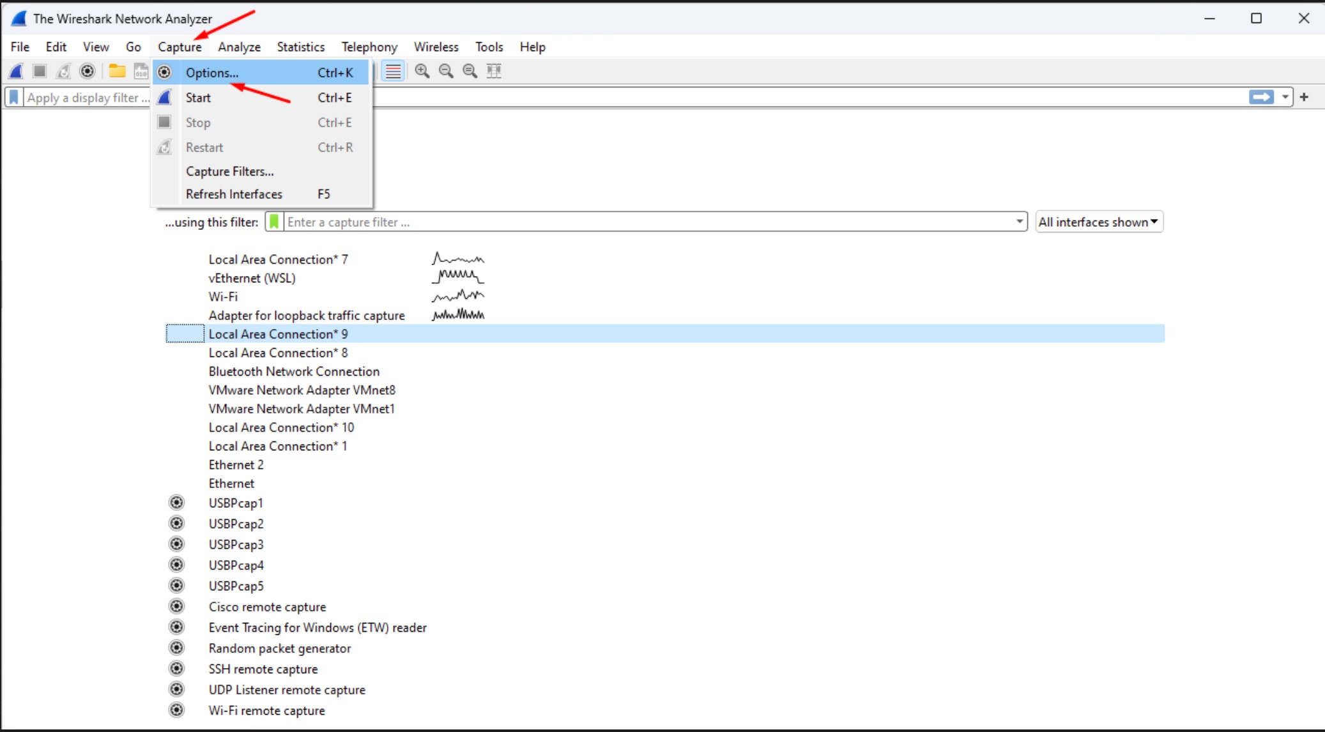
Task: Click the ETW reader gear settings icon
Action: pyautogui.click(x=176, y=627)
